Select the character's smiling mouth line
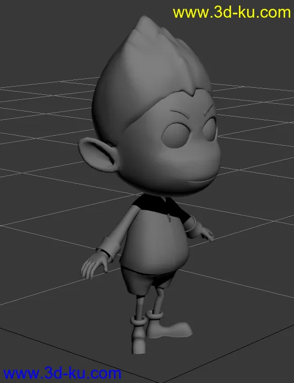The image size is (294, 383). point(201,181)
